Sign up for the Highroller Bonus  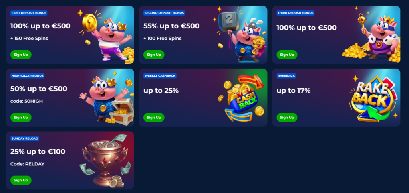(x=21, y=118)
